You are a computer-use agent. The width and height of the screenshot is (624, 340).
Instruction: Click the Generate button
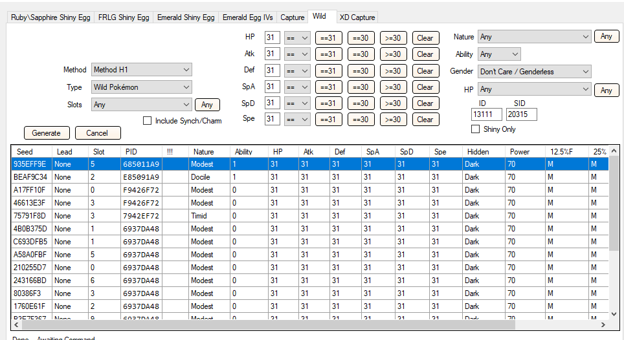click(x=47, y=133)
